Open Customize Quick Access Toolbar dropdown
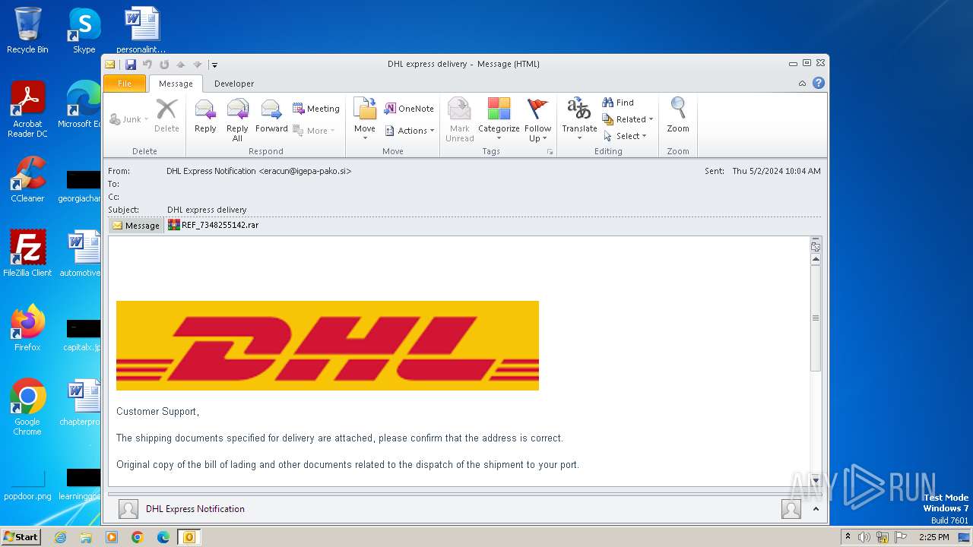The image size is (973, 547). coord(214,65)
